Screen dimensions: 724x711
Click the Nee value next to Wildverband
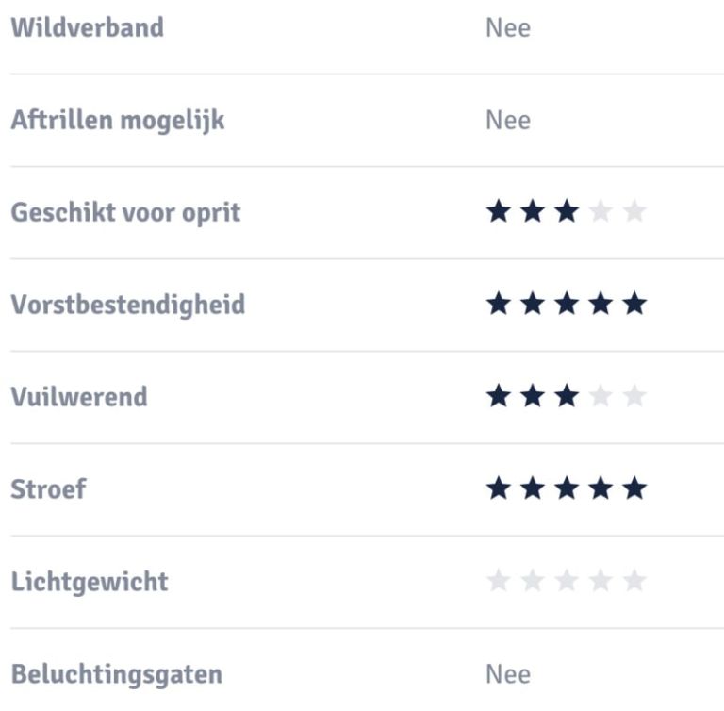pyautogui.click(x=508, y=28)
